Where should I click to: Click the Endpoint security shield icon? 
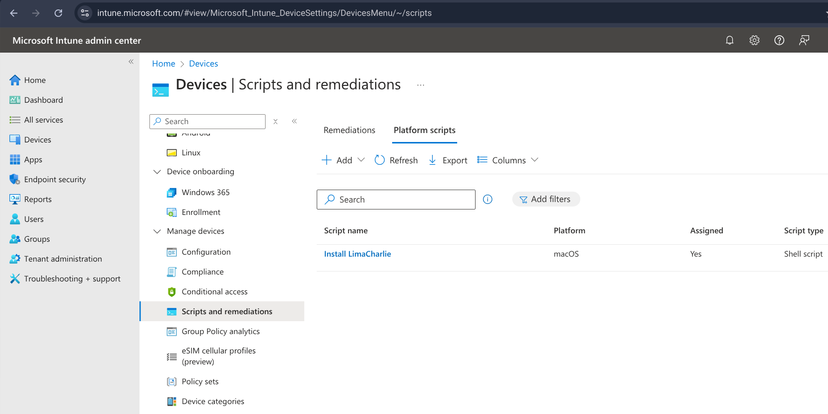pyautogui.click(x=15, y=179)
